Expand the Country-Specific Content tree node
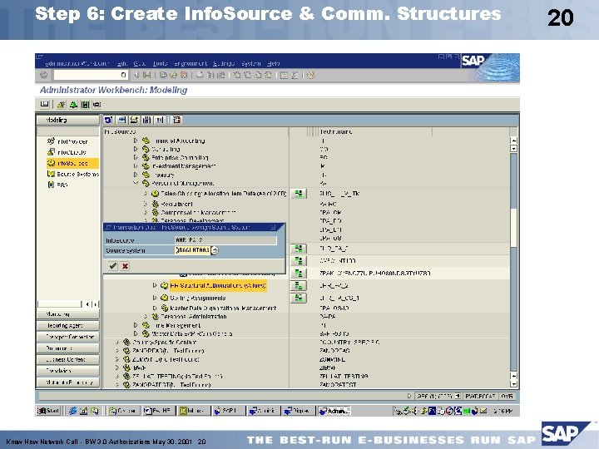 click(x=117, y=342)
